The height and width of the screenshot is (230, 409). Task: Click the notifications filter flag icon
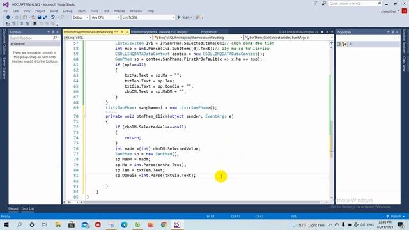[316, 3]
